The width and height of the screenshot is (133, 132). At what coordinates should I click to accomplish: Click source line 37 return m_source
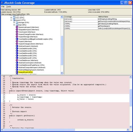click(x=26, y=120)
